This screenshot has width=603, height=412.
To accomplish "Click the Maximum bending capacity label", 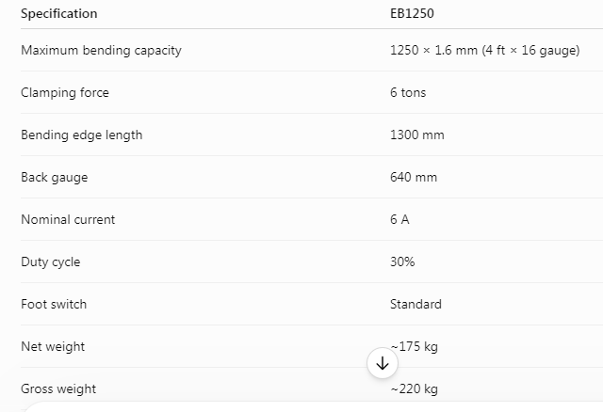I will [x=101, y=50].
